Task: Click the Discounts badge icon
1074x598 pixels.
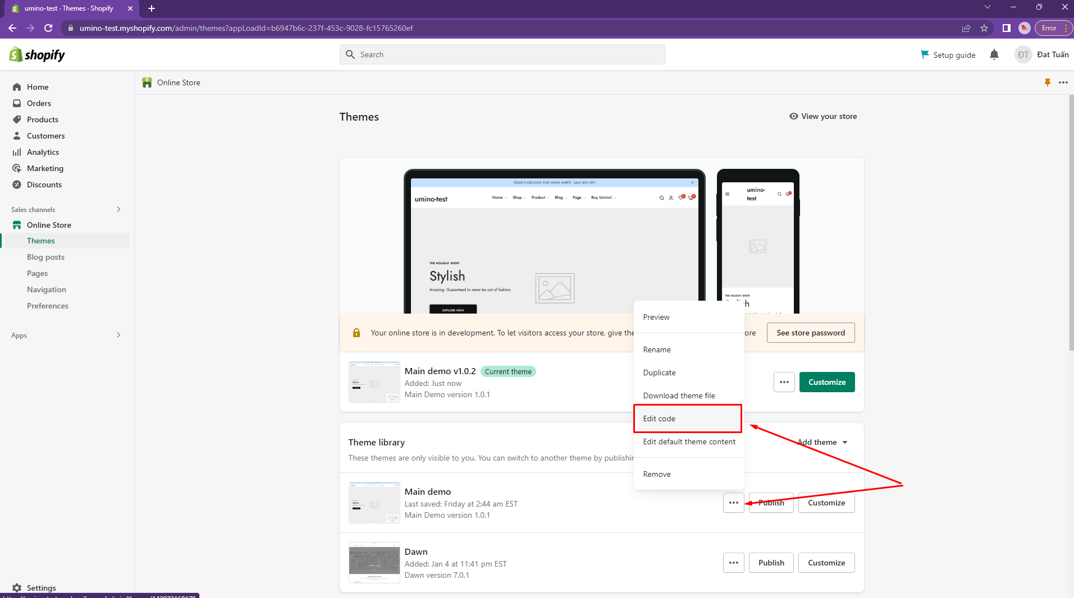Action: (x=17, y=185)
